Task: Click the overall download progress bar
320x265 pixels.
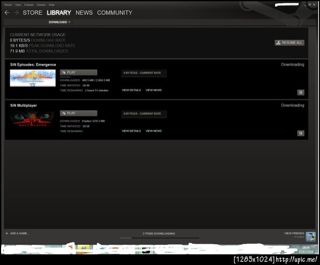Action: (x=159, y=238)
